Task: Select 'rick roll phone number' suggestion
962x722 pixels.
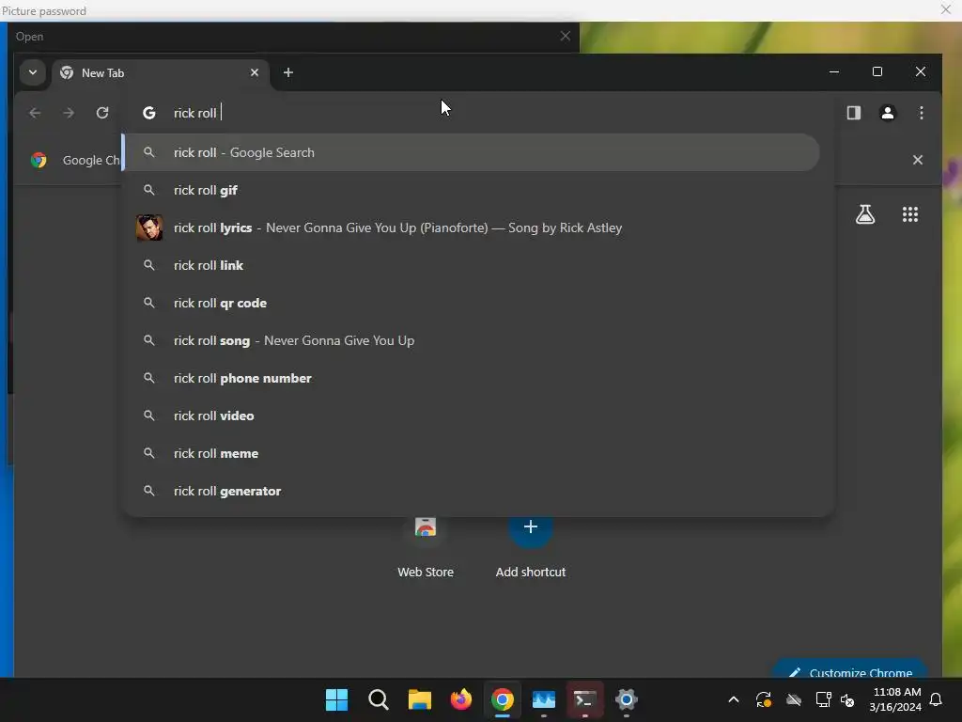Action: tap(472, 378)
